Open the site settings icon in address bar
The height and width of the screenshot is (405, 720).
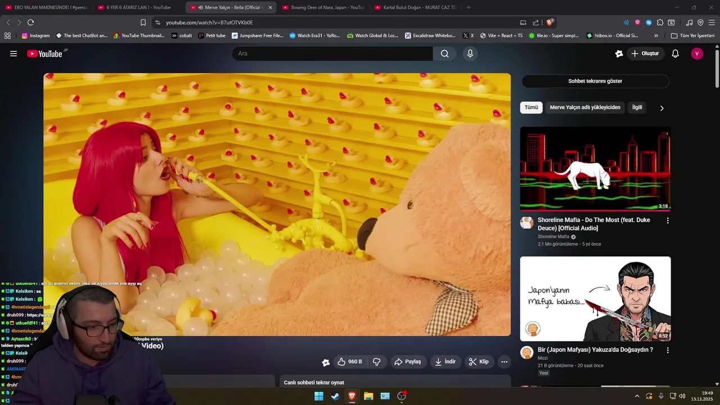coord(157,22)
